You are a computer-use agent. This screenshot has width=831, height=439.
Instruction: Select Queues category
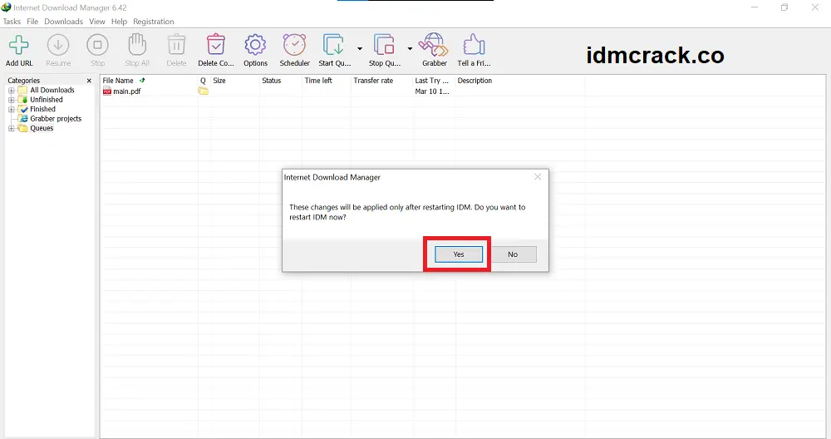[42, 128]
